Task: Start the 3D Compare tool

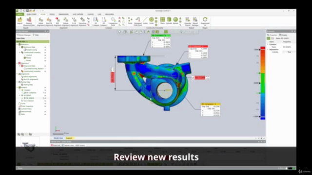Action: point(96,21)
